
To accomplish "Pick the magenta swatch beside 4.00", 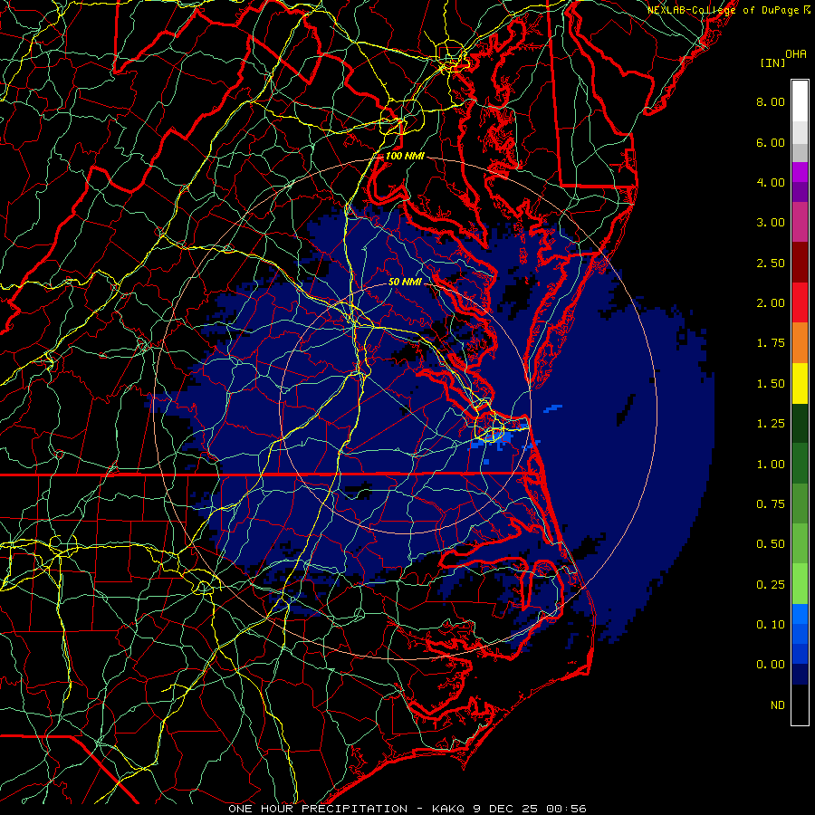I will click(x=800, y=172).
